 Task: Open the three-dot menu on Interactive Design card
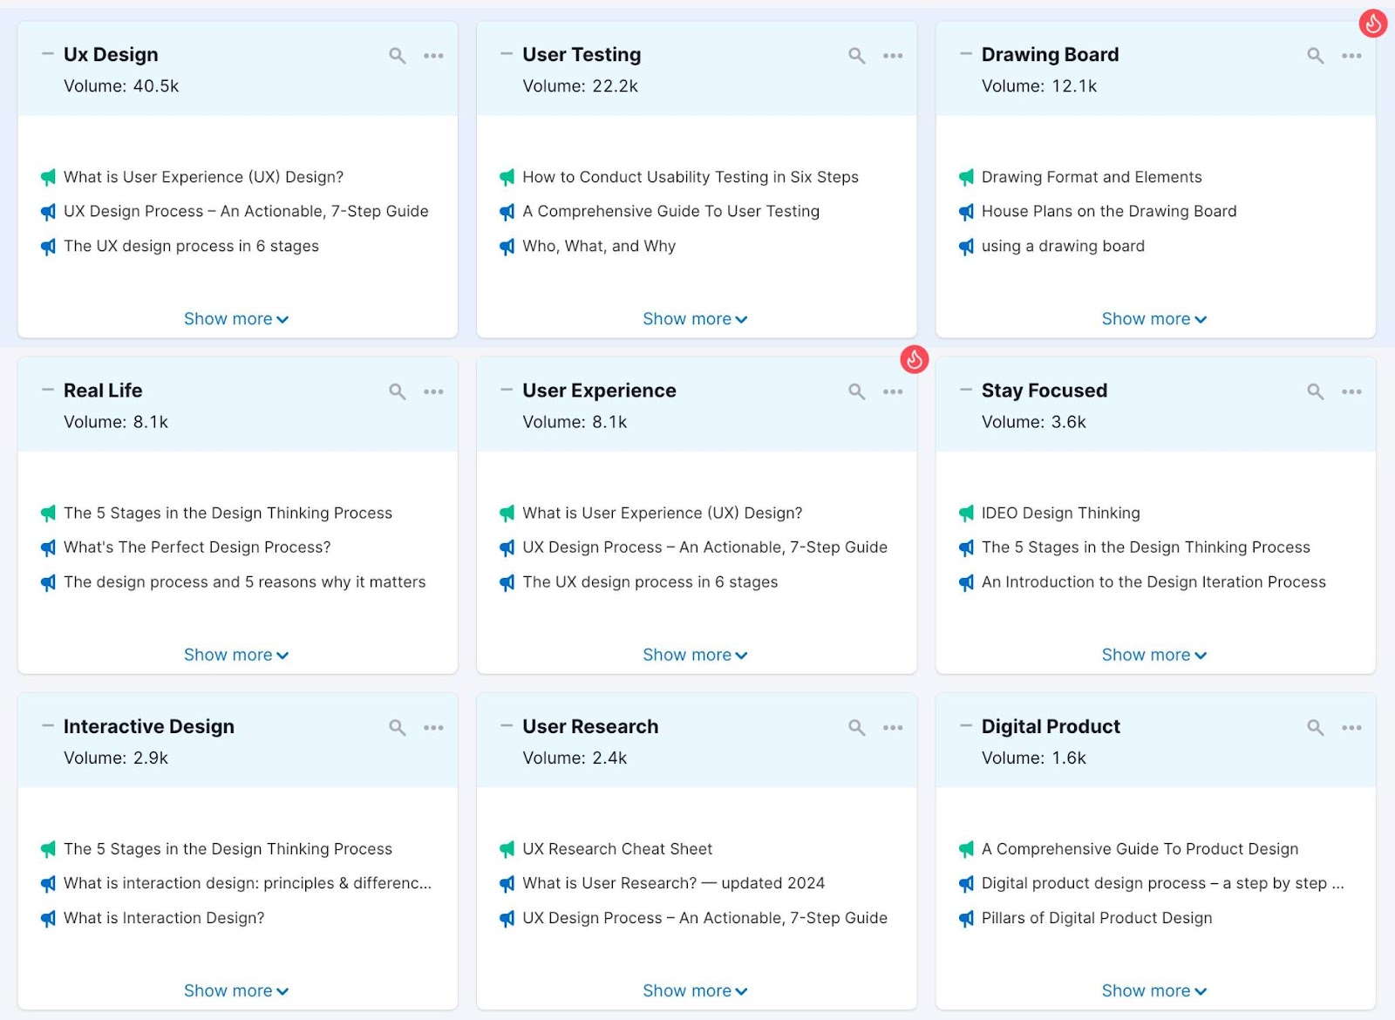tap(433, 728)
